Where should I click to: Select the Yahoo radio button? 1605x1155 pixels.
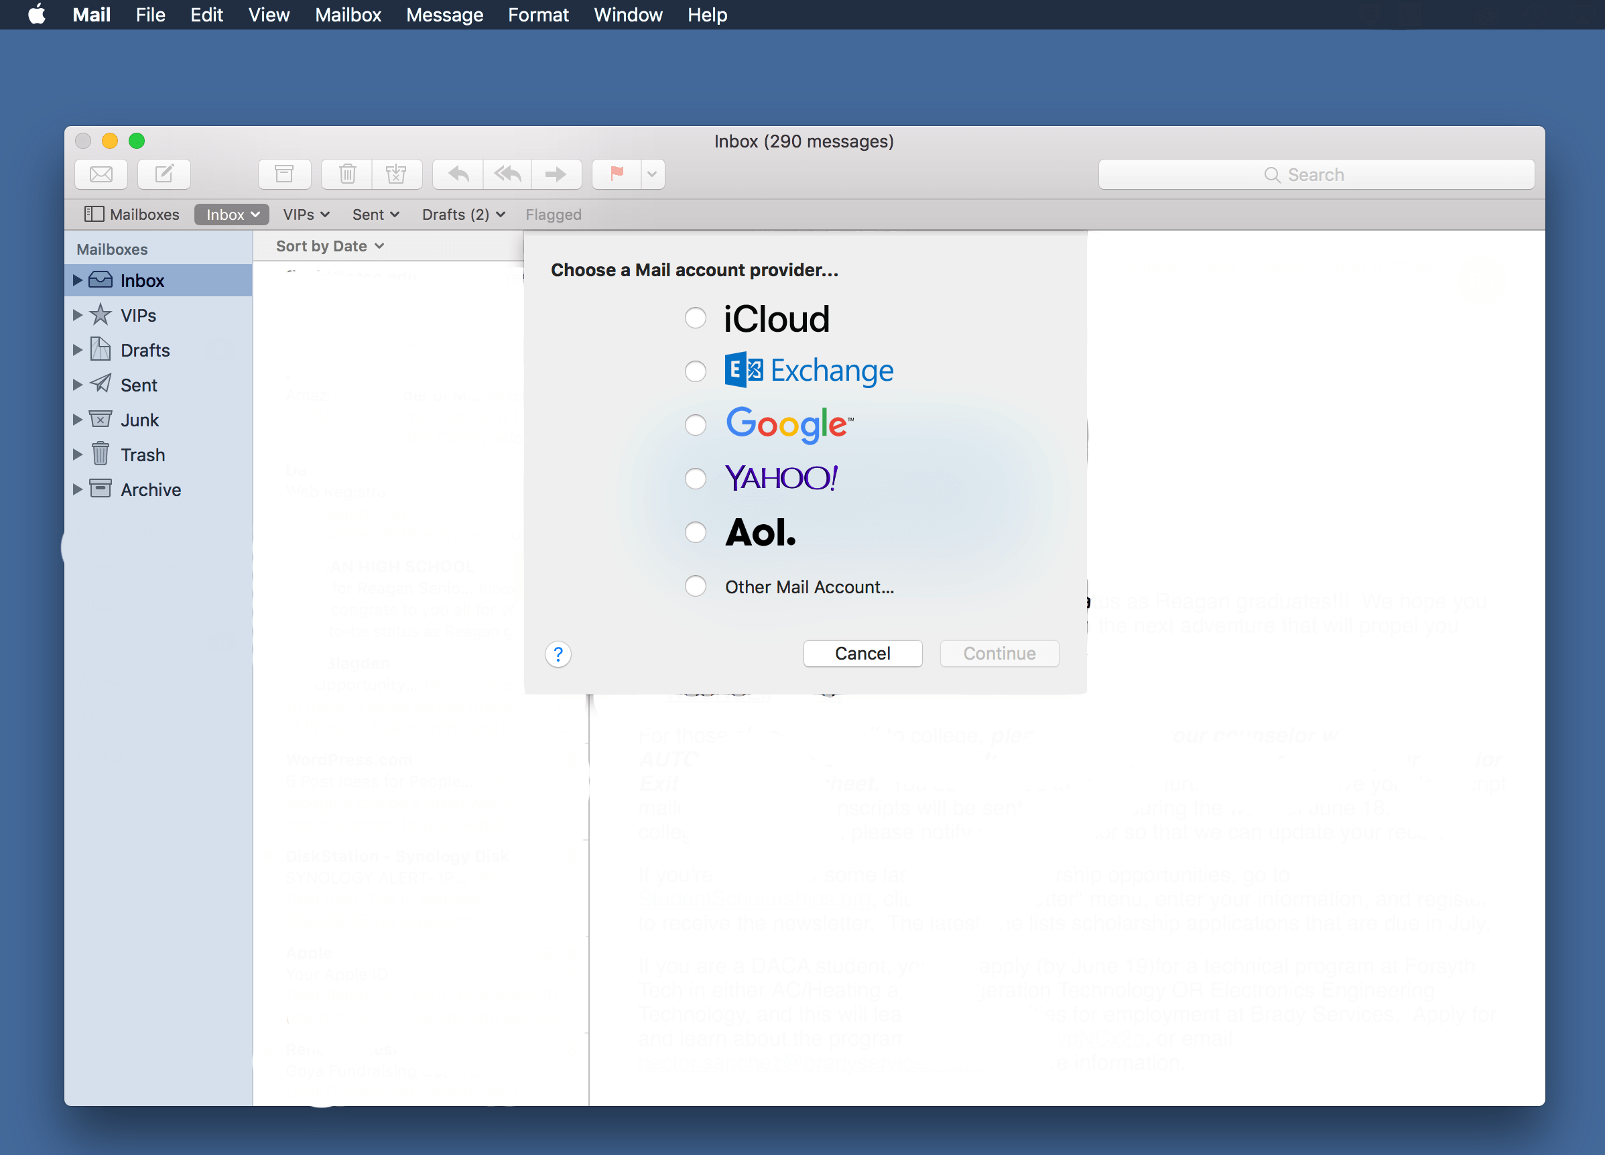point(696,479)
